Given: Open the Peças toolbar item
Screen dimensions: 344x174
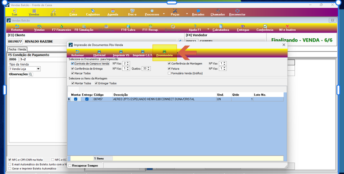Looking at the screenshot, I should click(x=175, y=12).
